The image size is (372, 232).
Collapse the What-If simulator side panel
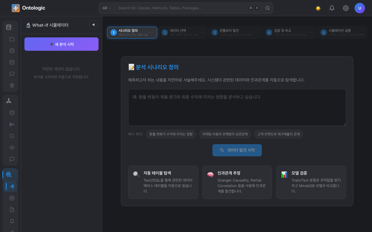click(x=93, y=25)
